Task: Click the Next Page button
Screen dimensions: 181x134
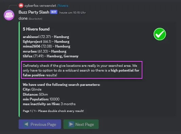Action: pos(81,124)
